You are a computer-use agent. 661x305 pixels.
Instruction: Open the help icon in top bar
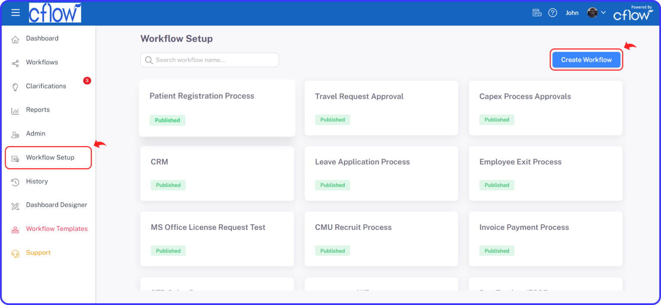pos(553,12)
